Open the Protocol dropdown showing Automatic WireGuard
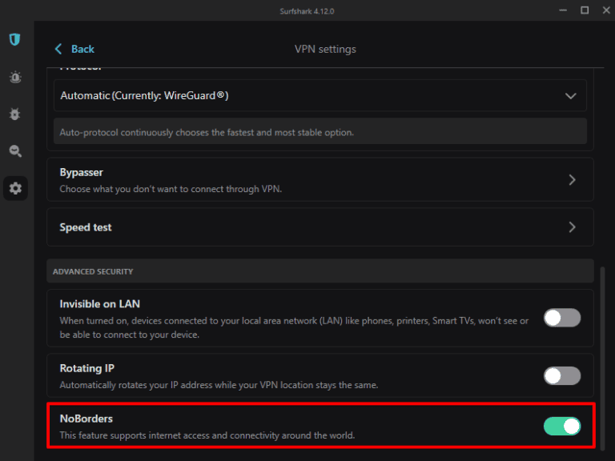Viewport: 615px width, 461px height. pyautogui.click(x=320, y=96)
